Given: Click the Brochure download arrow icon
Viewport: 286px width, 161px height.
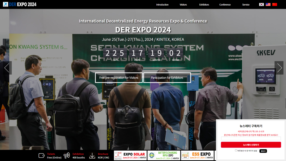Looking at the screenshot, I should (92, 155).
